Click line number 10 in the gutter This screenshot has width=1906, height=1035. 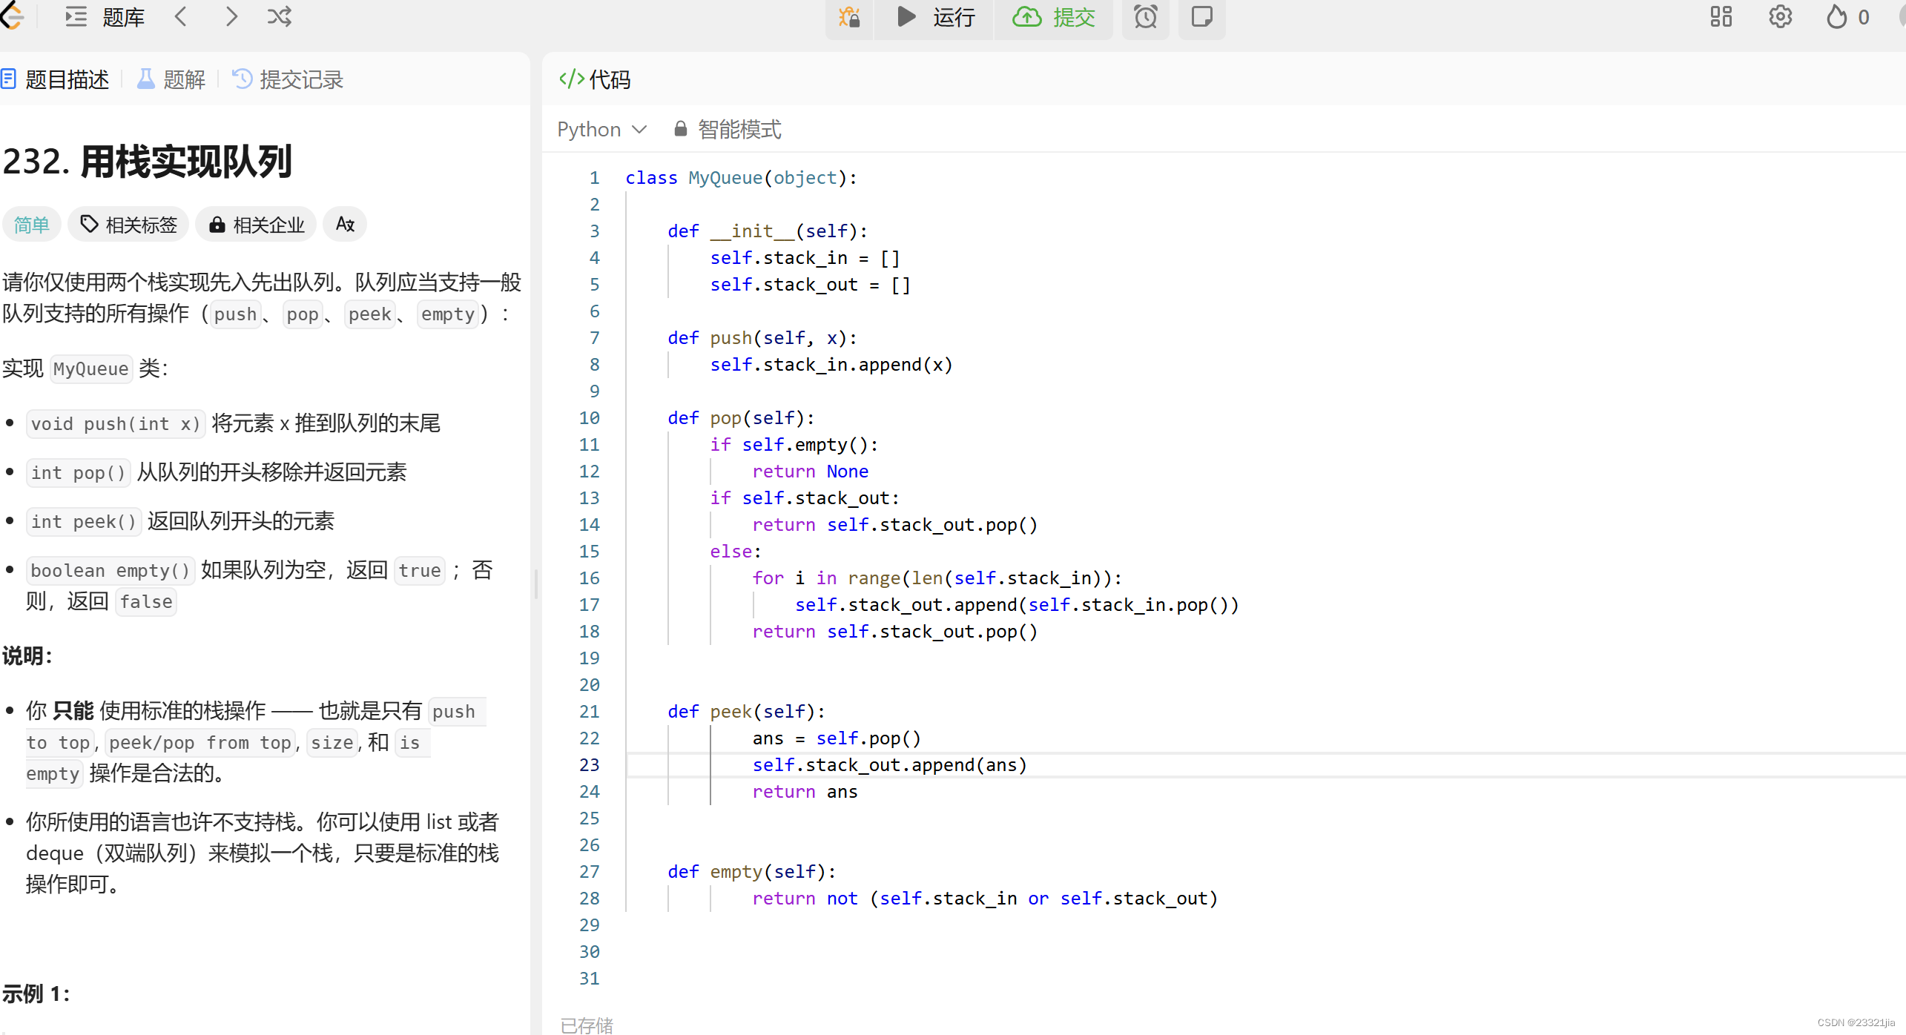click(x=590, y=418)
